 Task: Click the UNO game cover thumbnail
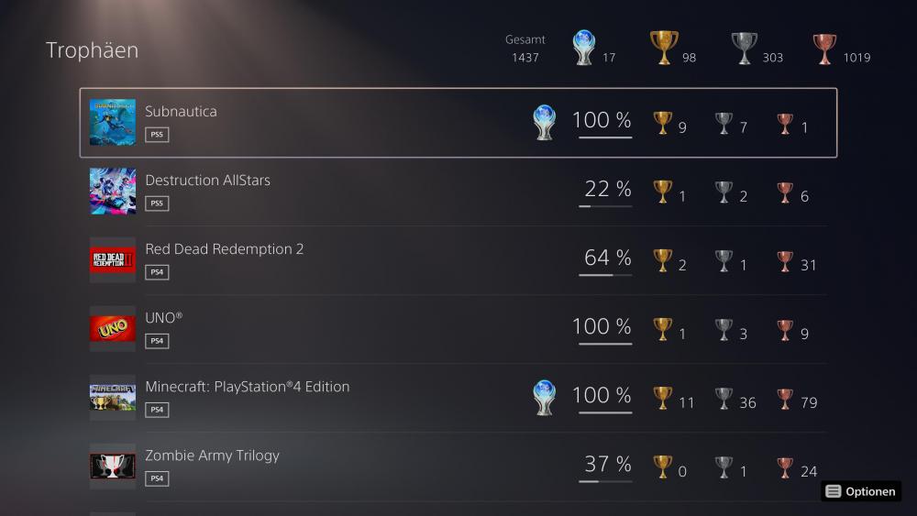point(113,329)
